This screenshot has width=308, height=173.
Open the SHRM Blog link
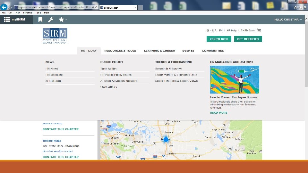pos(53,81)
